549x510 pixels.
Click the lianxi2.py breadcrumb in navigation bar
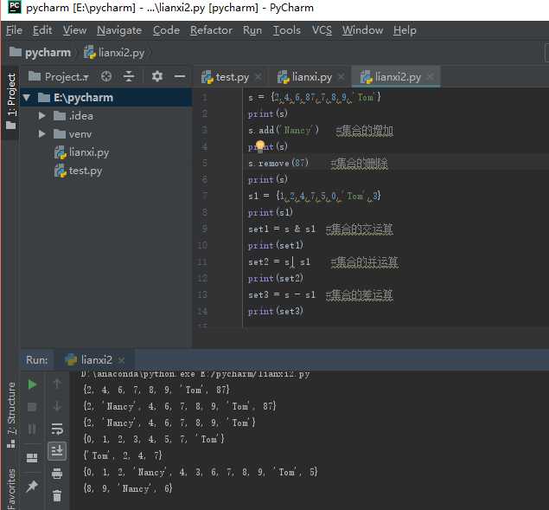click(x=114, y=53)
